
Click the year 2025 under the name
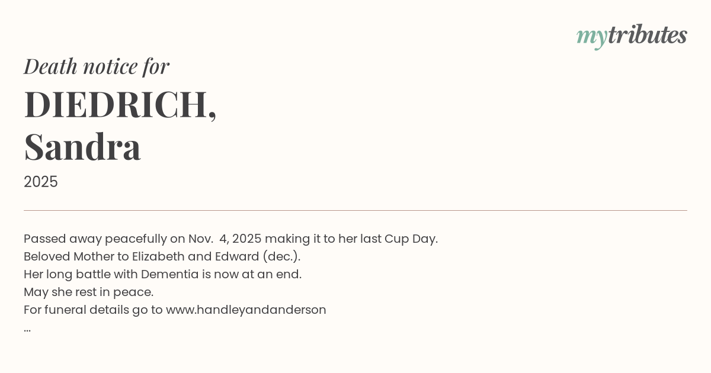41,182
